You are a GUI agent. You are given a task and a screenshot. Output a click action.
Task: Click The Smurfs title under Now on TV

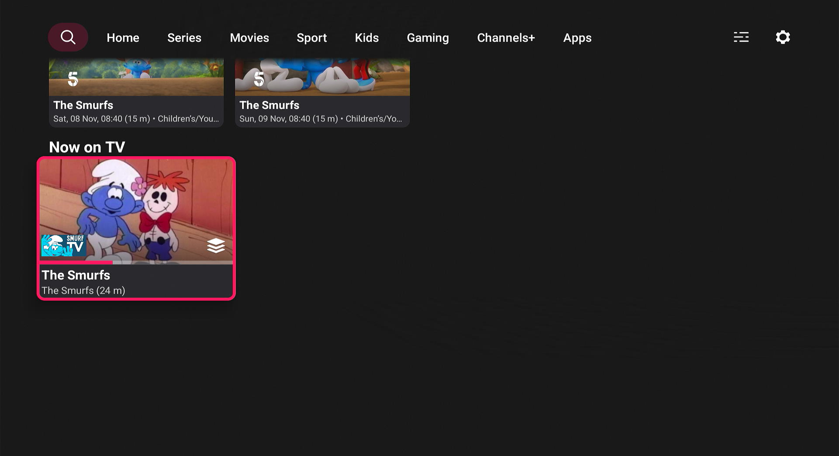pos(76,275)
